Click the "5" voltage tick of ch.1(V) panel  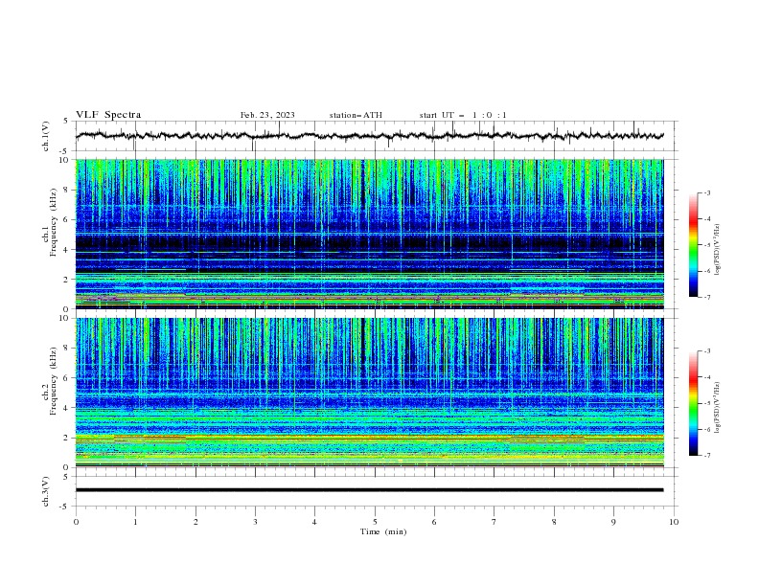pos(66,122)
